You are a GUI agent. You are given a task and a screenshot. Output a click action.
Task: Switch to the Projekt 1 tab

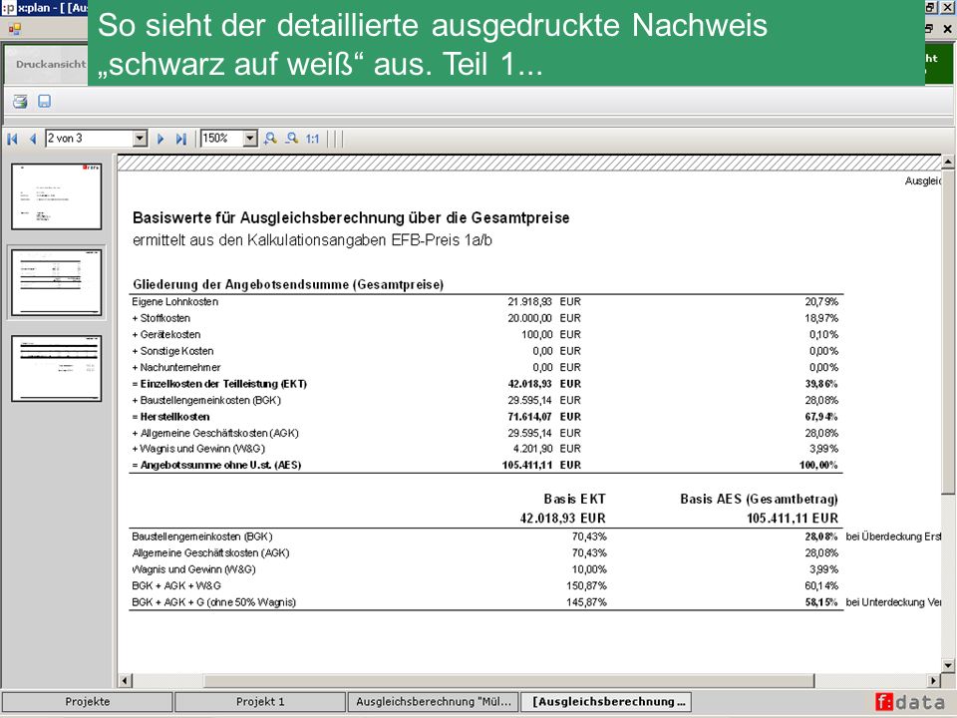click(x=260, y=701)
